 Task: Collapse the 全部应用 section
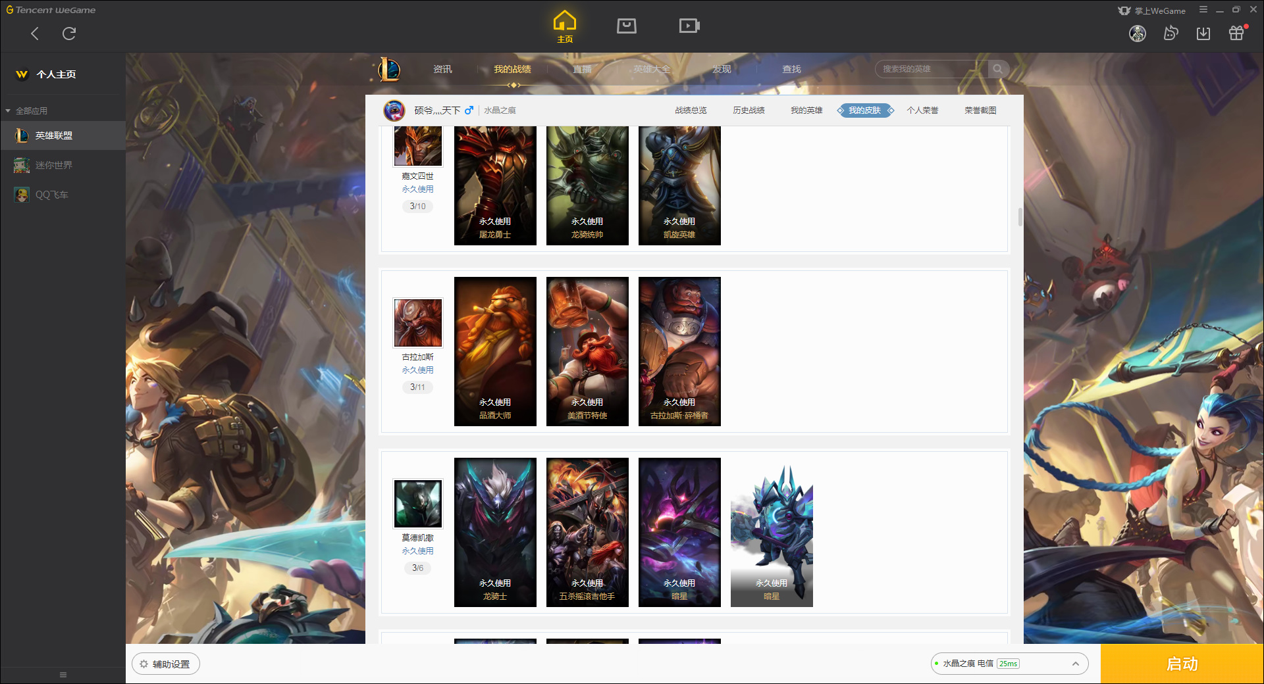click(26, 110)
